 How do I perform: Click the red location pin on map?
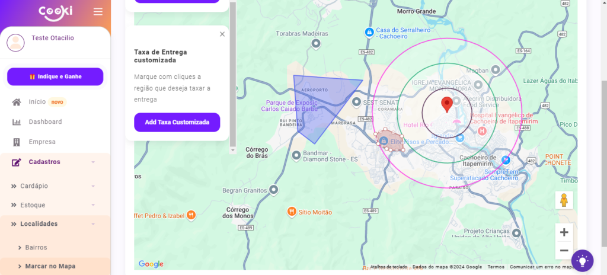click(x=448, y=105)
